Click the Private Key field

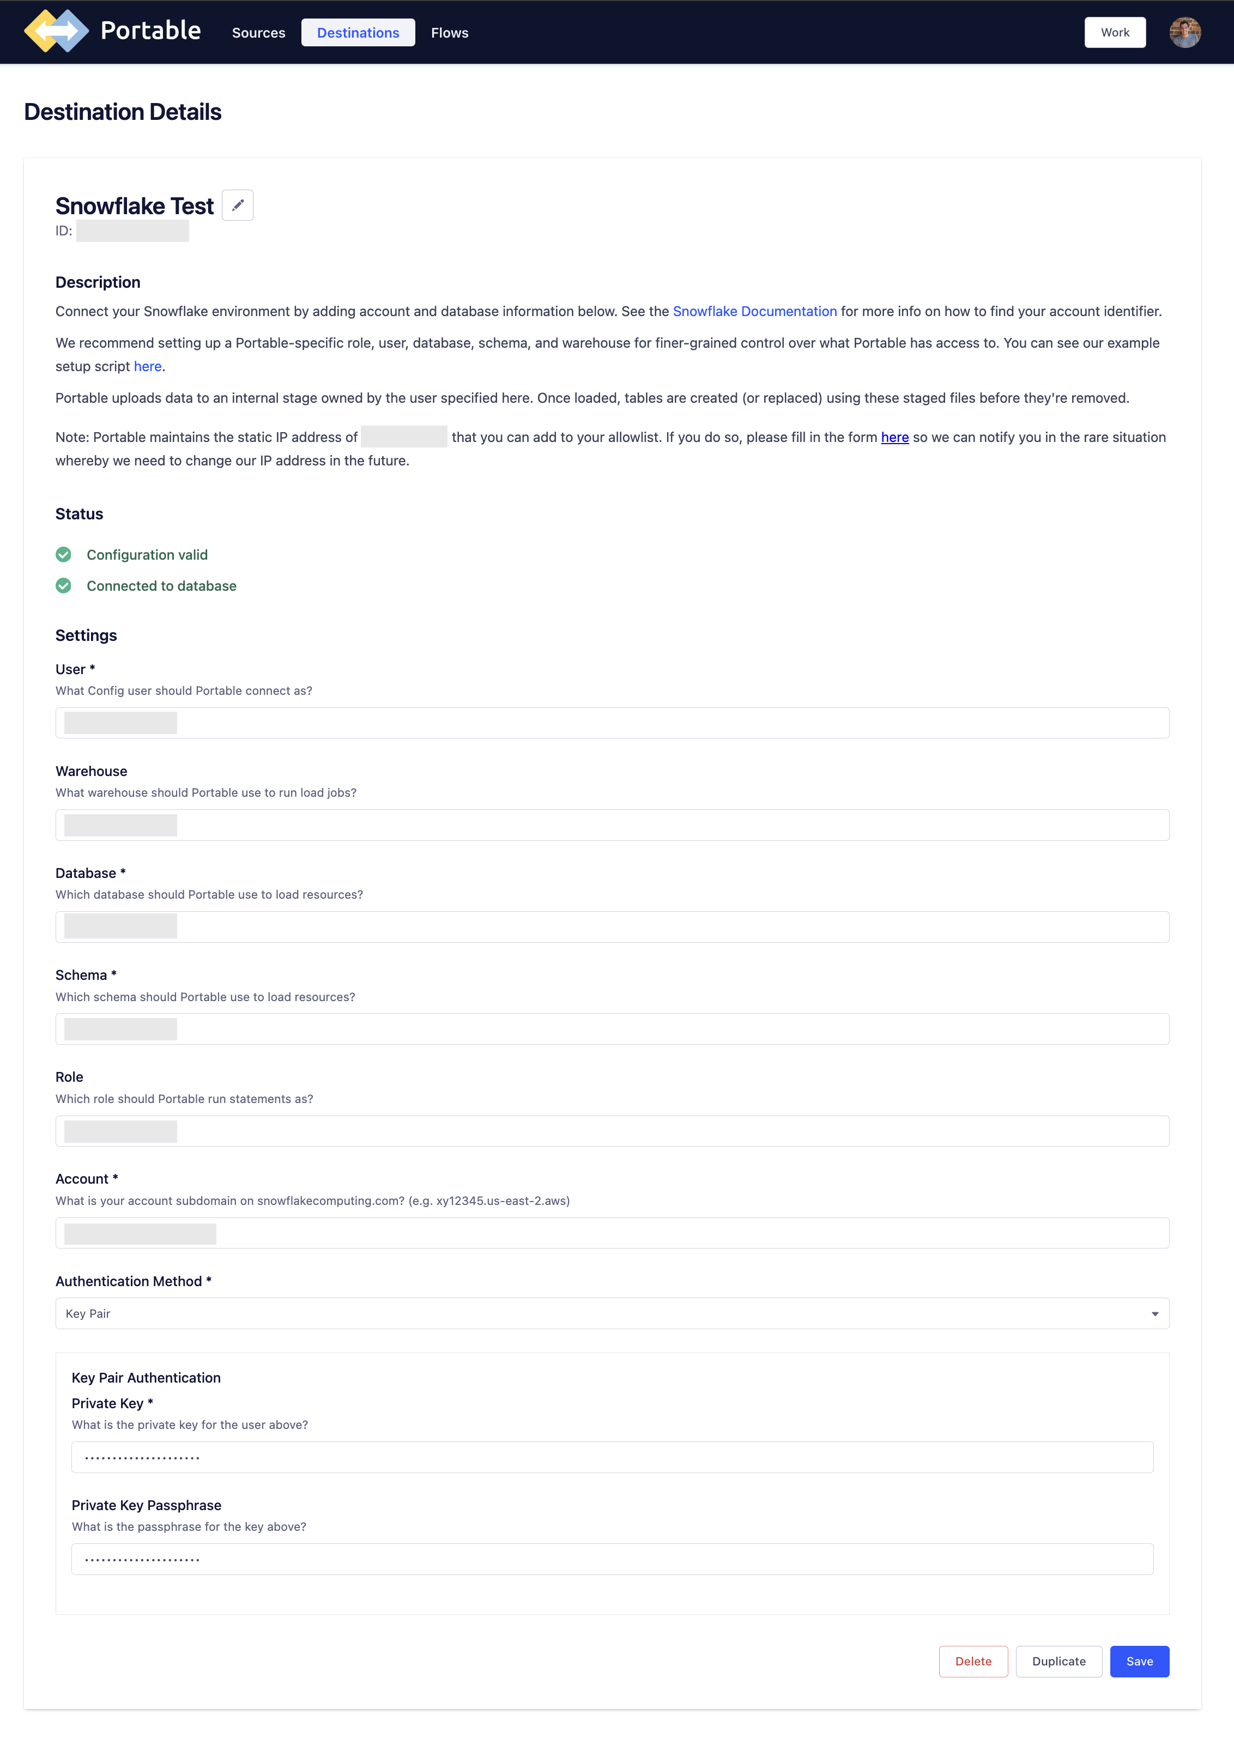pos(612,1457)
